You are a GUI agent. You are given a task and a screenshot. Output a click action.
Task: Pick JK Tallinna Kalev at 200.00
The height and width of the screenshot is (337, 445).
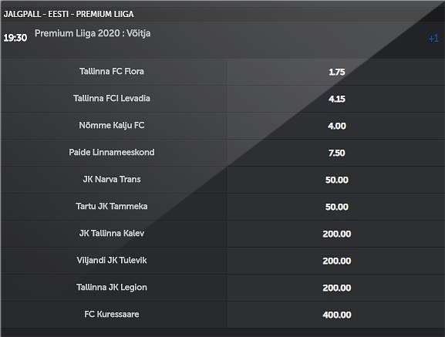(336, 234)
